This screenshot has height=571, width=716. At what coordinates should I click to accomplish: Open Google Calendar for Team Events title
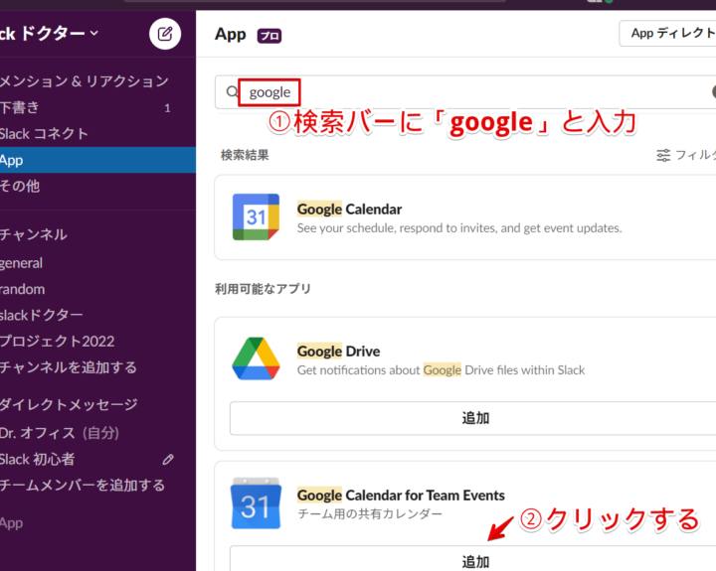(x=401, y=495)
